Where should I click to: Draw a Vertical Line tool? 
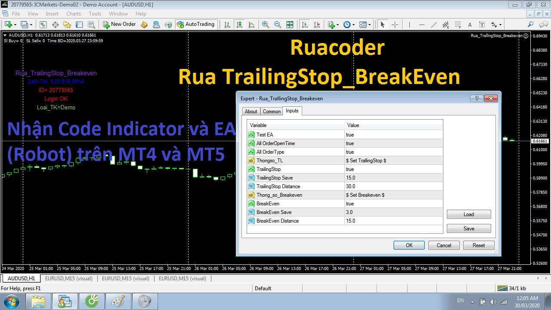[409, 25]
